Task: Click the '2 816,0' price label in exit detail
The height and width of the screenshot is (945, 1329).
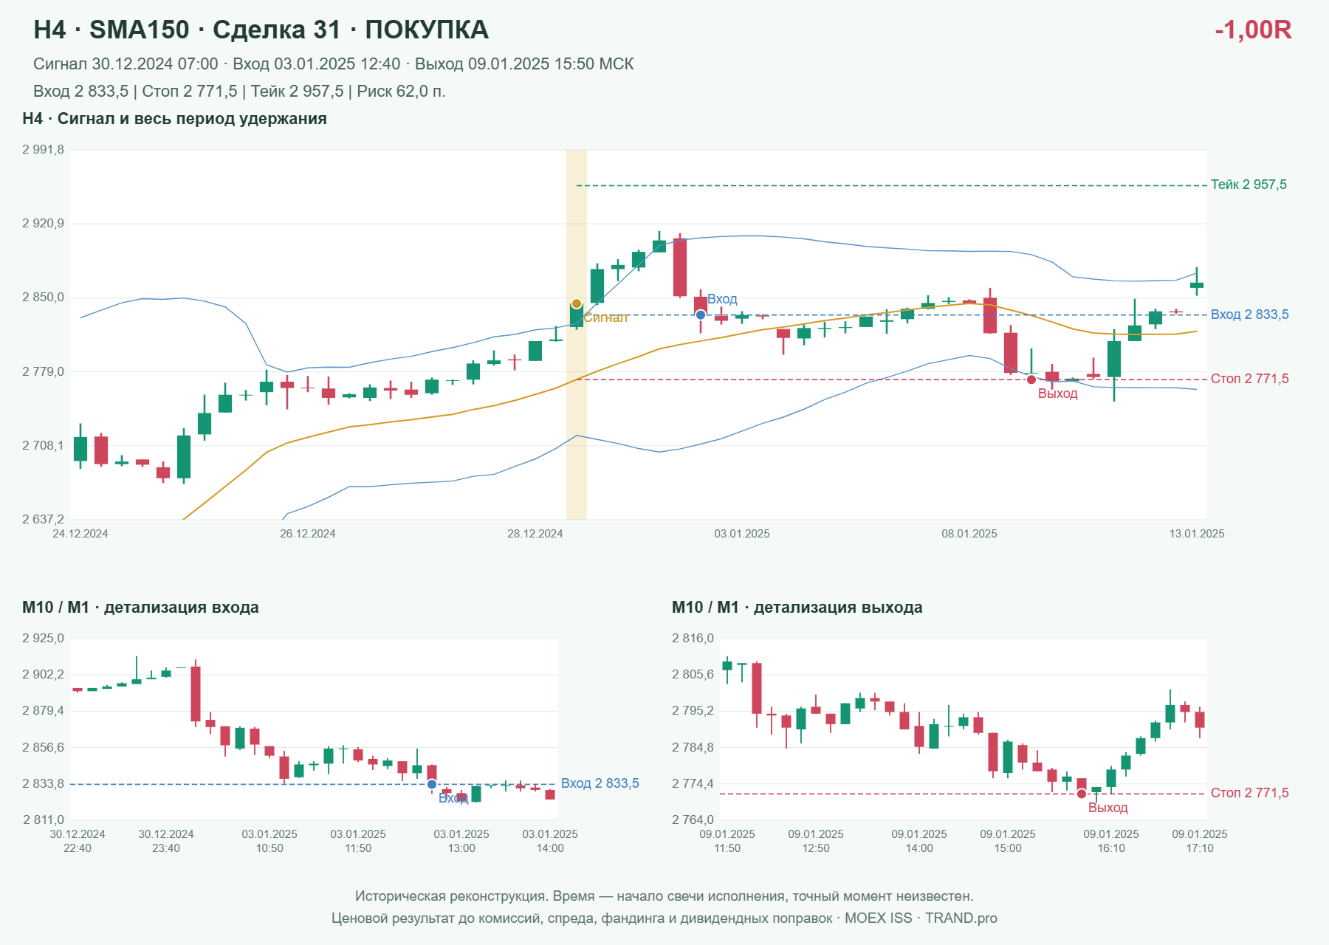Action: [x=693, y=638]
